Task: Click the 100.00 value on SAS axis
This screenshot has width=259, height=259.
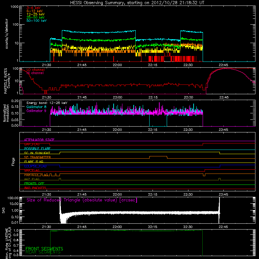Action: pos(13,198)
